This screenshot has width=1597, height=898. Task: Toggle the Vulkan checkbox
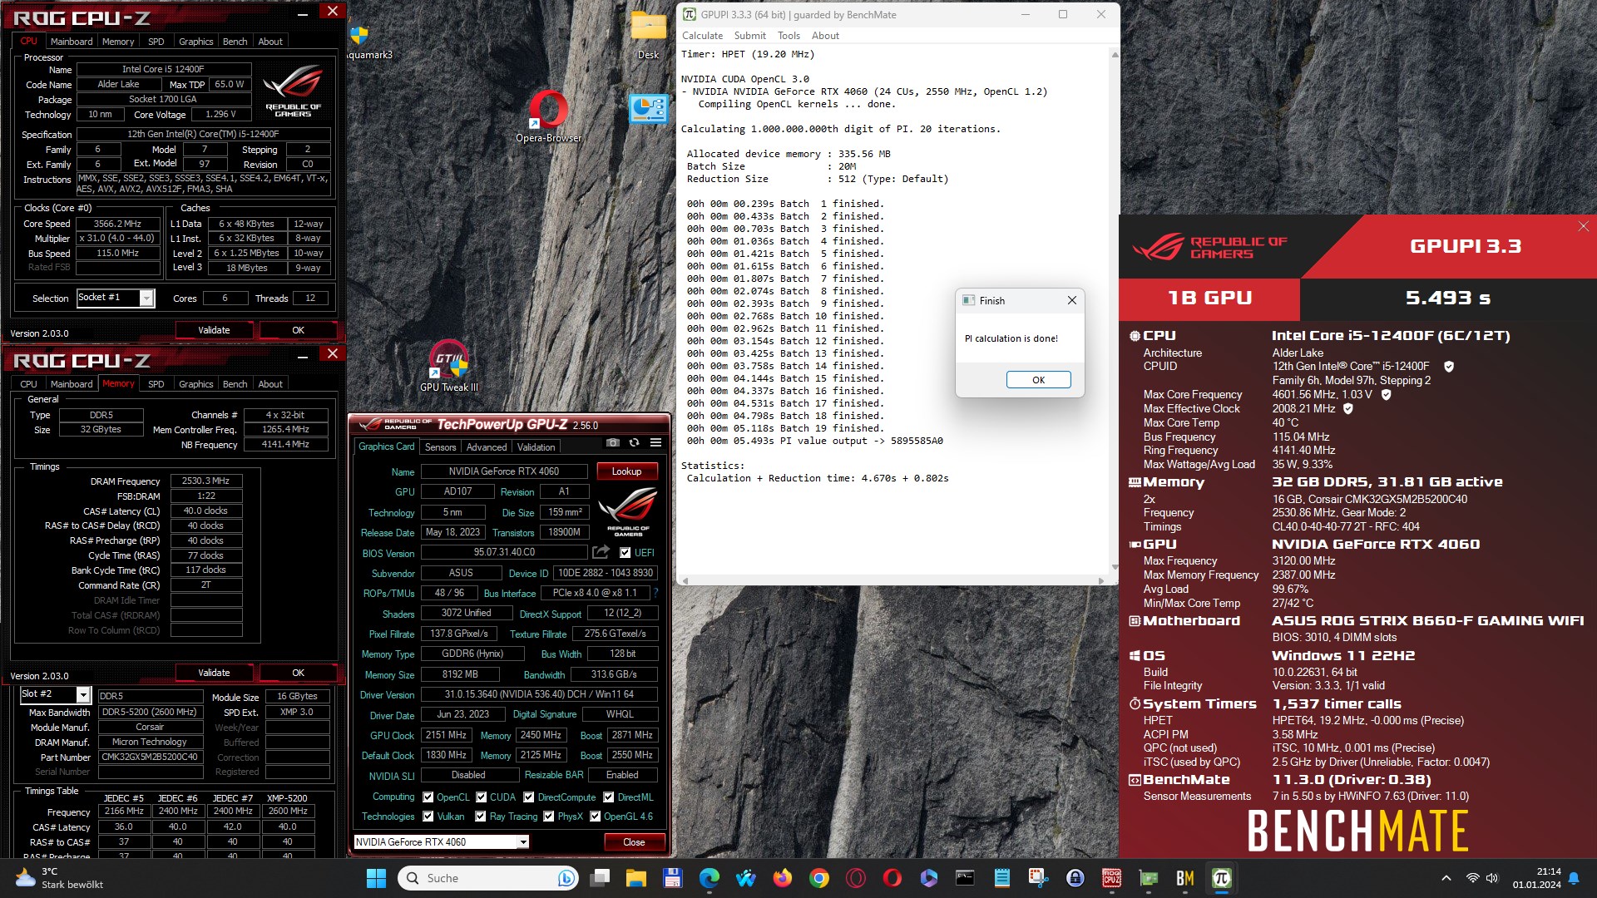pos(428,817)
